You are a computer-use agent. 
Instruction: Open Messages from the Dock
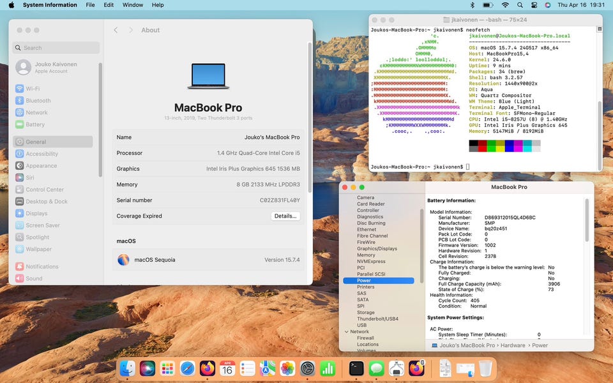point(376,368)
